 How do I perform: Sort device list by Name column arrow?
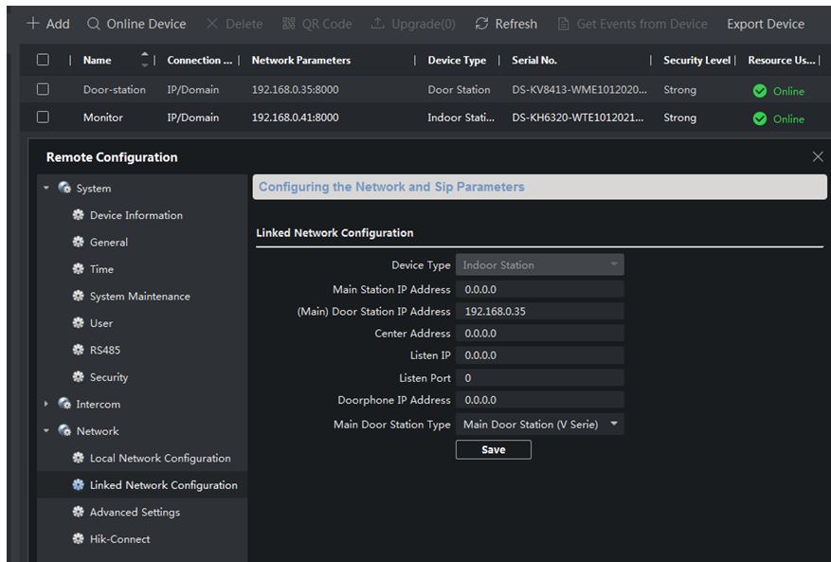145,61
